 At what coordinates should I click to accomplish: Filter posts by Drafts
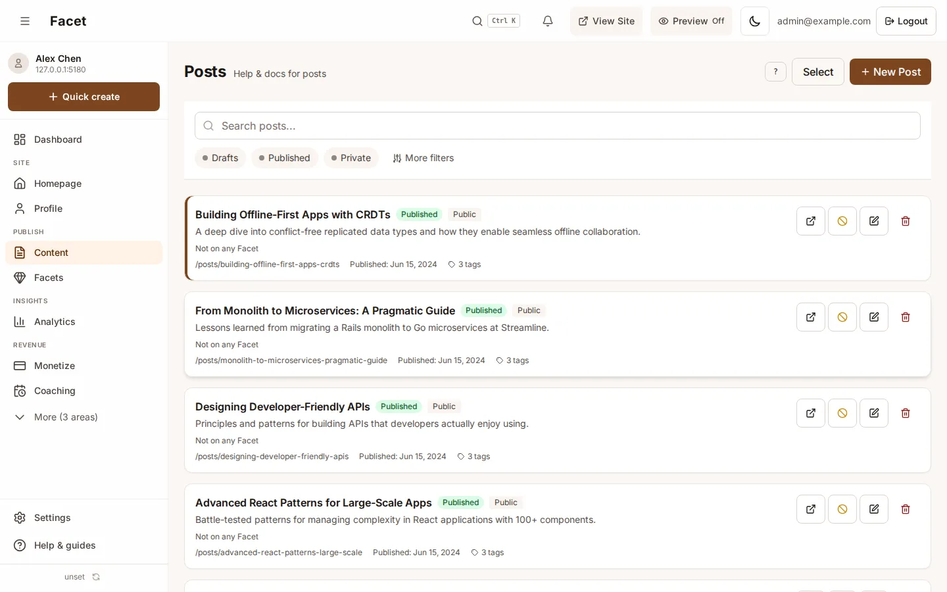coord(220,158)
